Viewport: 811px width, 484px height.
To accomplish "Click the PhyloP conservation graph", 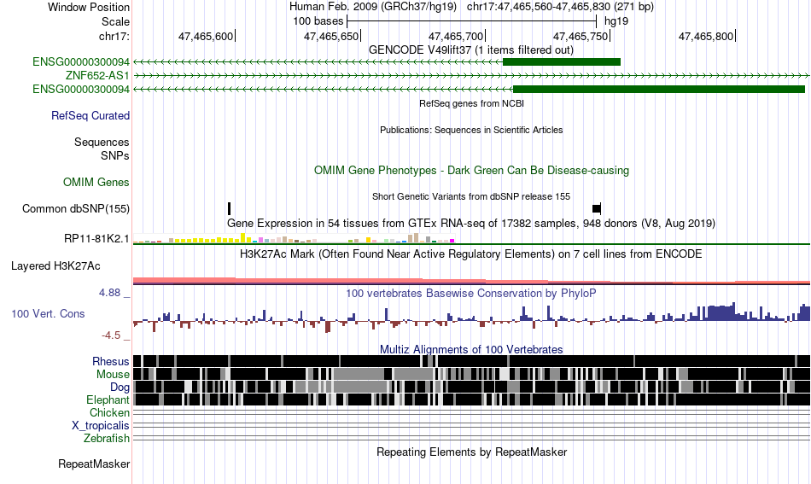I will point(472,318).
